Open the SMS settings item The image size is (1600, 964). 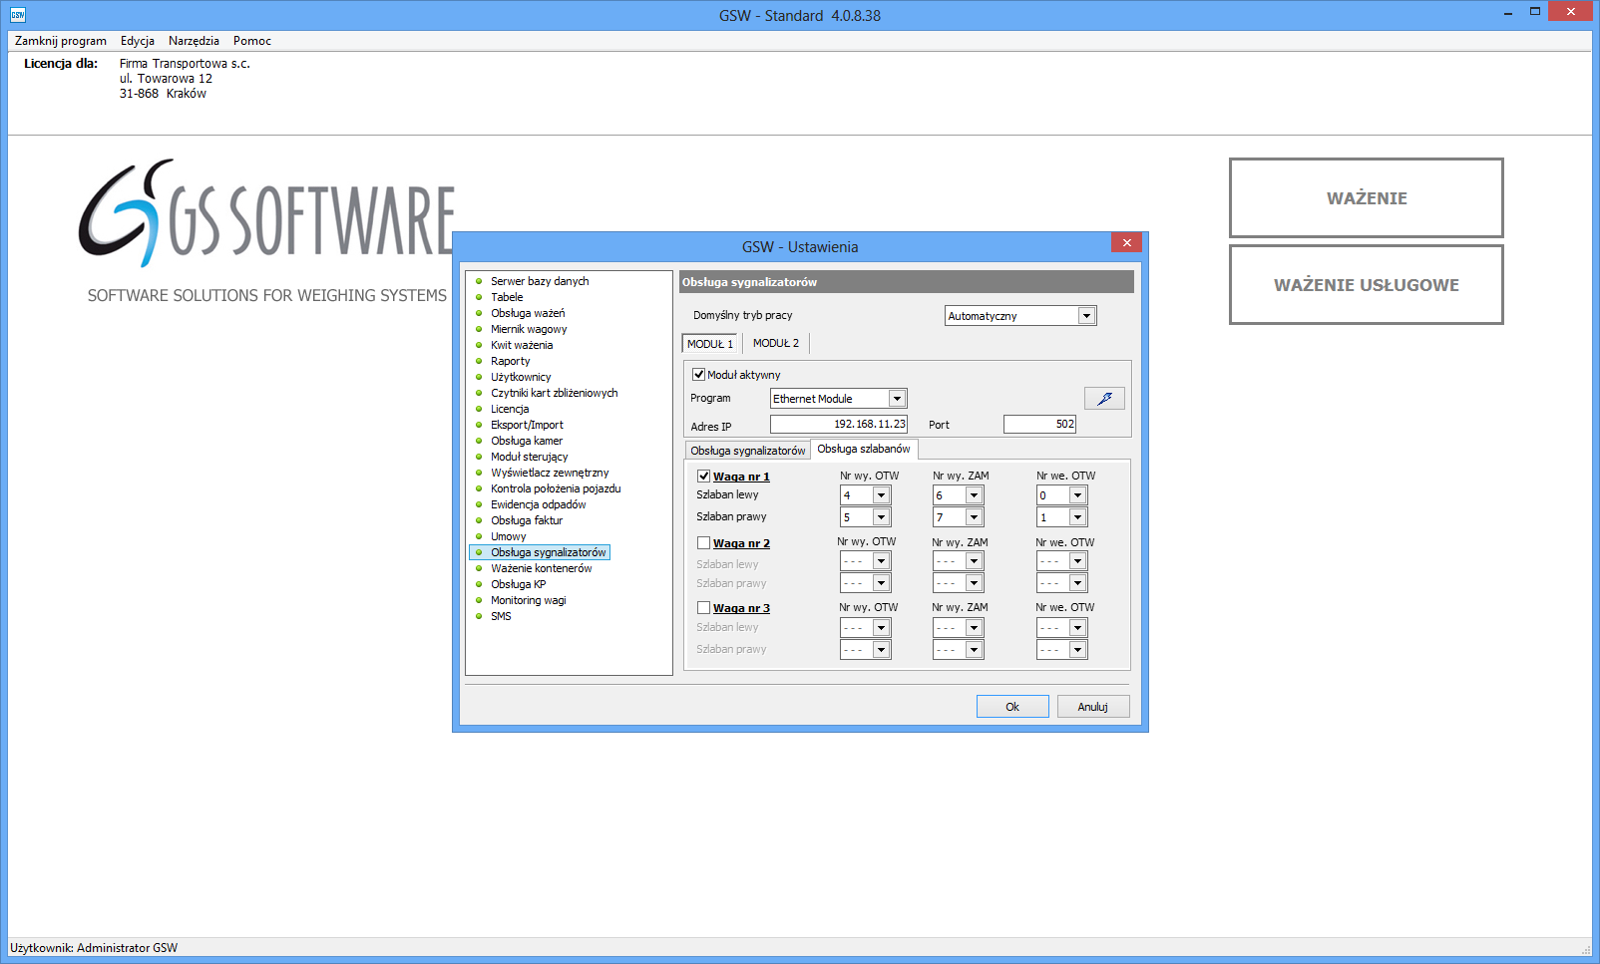pyautogui.click(x=501, y=616)
